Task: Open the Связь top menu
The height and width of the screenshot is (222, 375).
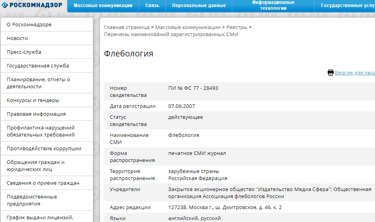Action: pos(152,5)
